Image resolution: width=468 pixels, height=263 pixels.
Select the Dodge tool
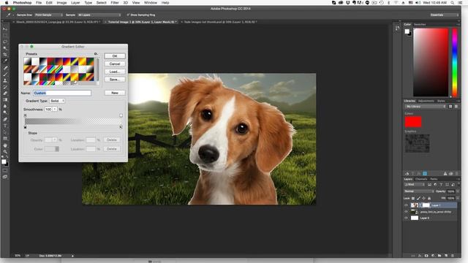(x=5, y=113)
